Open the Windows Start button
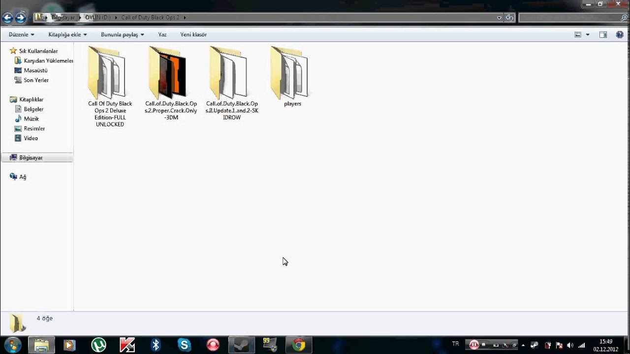The height and width of the screenshot is (354, 630). [13, 345]
